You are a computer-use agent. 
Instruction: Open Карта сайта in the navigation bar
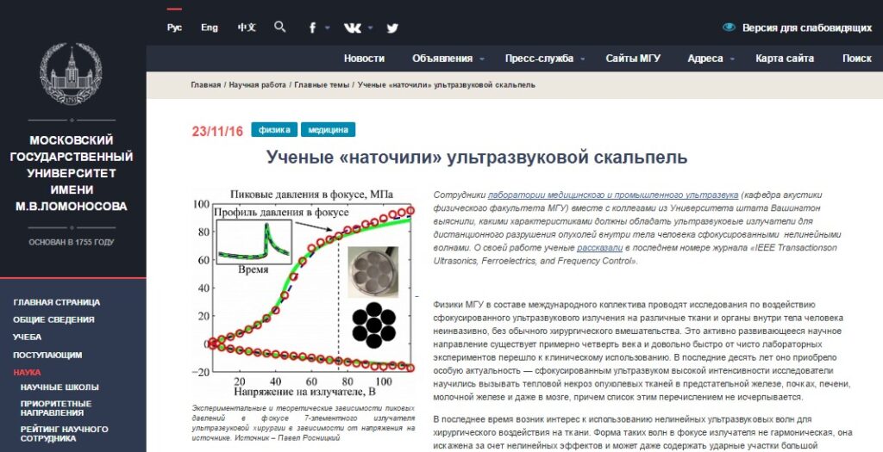(x=785, y=59)
